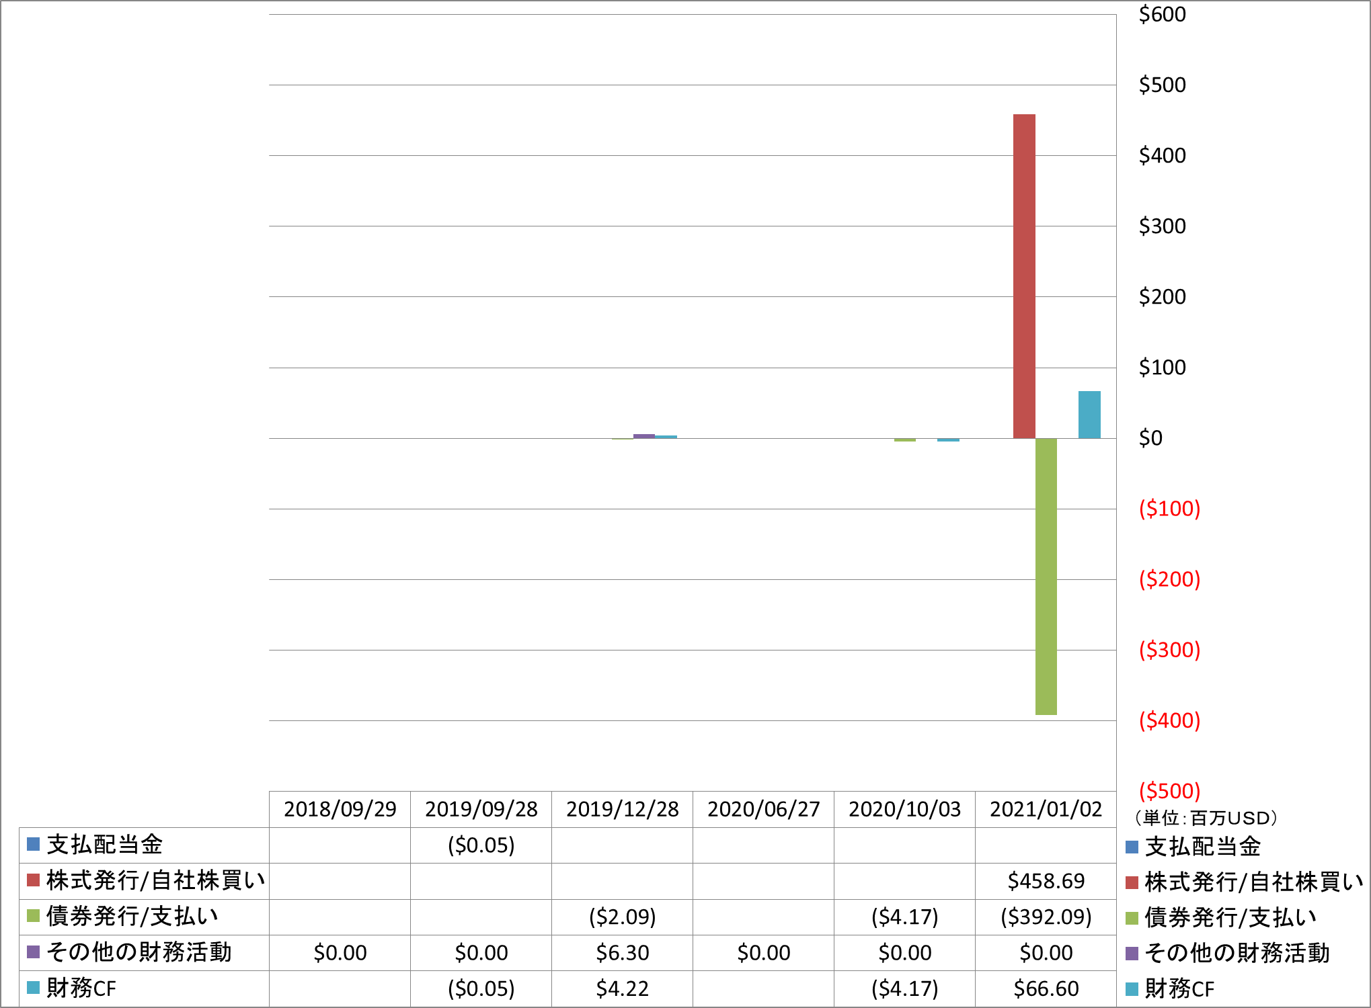Viewport: 1371px width, 1008px height.
Task: Click the purple その他の財務活動 swatch in table legend
Action: [33, 952]
